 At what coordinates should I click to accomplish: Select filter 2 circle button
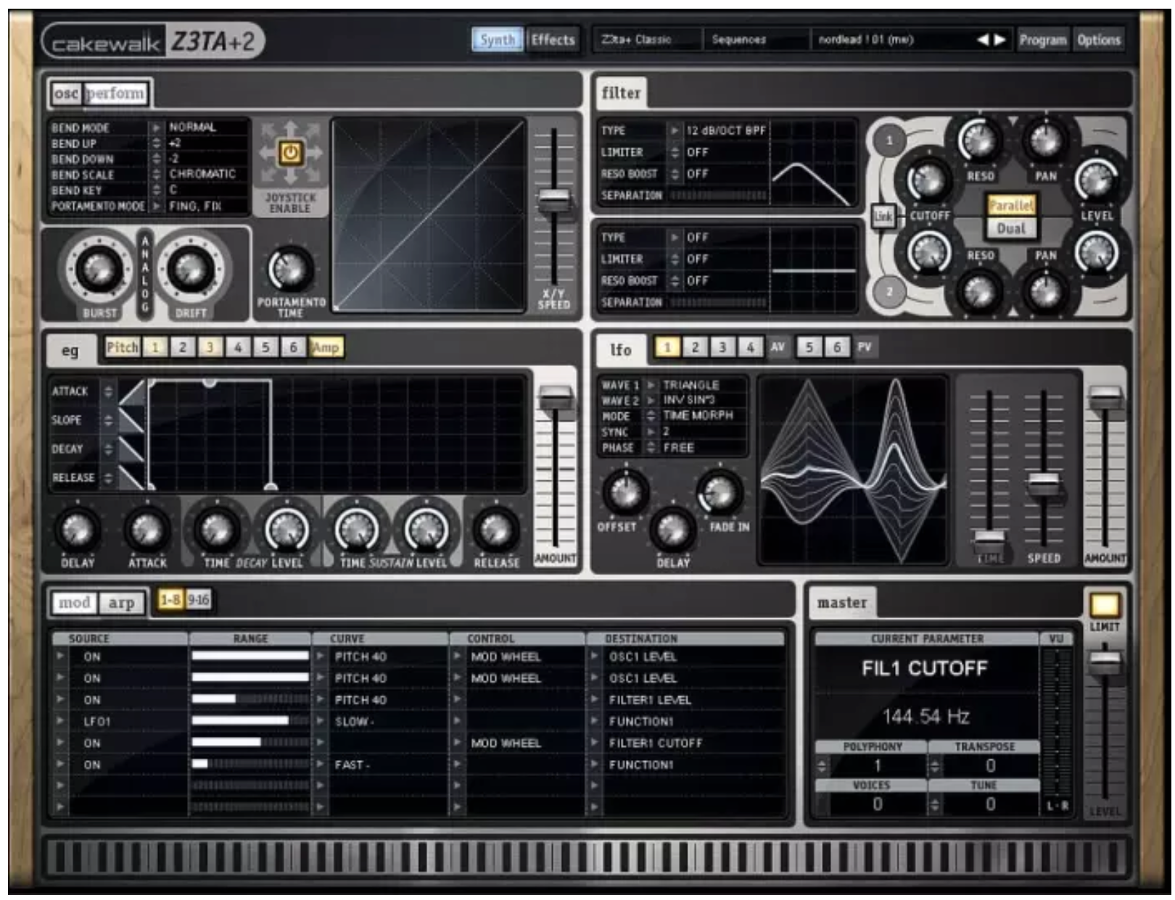point(889,291)
